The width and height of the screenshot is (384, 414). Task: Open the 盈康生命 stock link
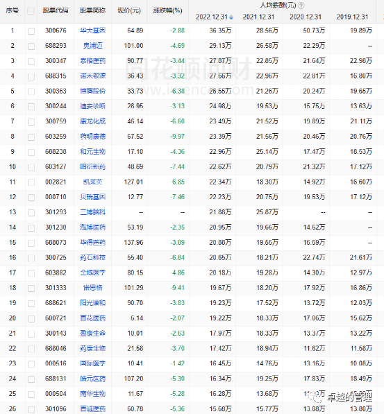pos(93,333)
